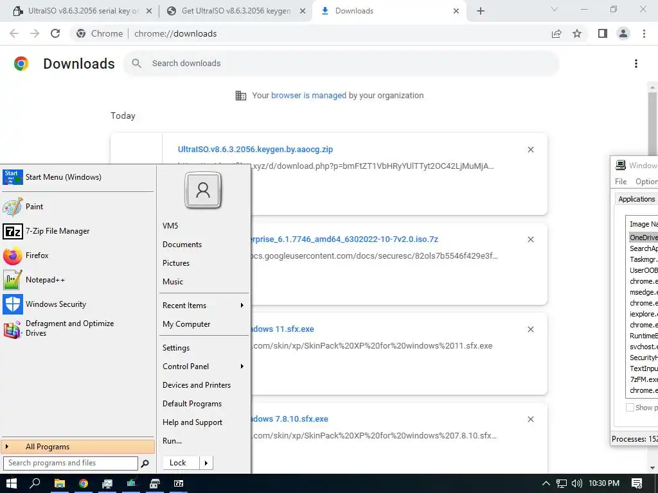
Task: Select the Applications tab in Task Manager
Action: point(637,199)
